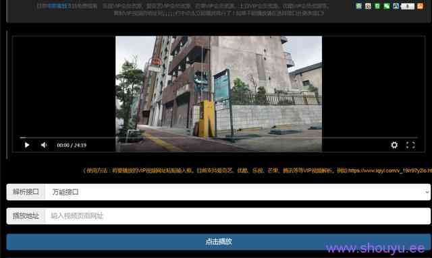
Task: Click the share count badge
Action: coord(408,6)
